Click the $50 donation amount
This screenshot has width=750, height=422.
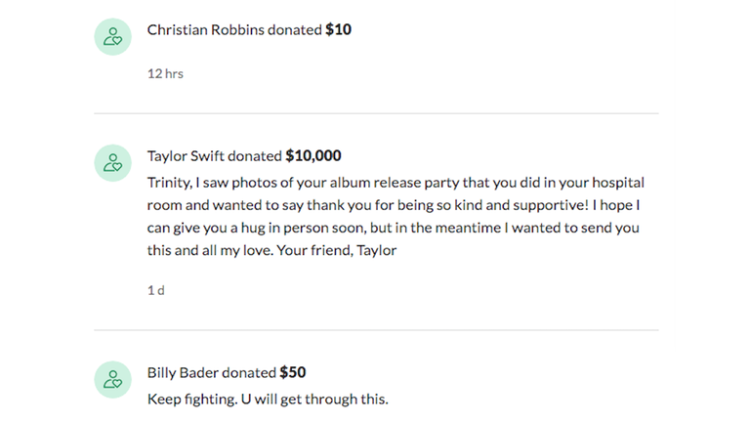pyautogui.click(x=293, y=373)
